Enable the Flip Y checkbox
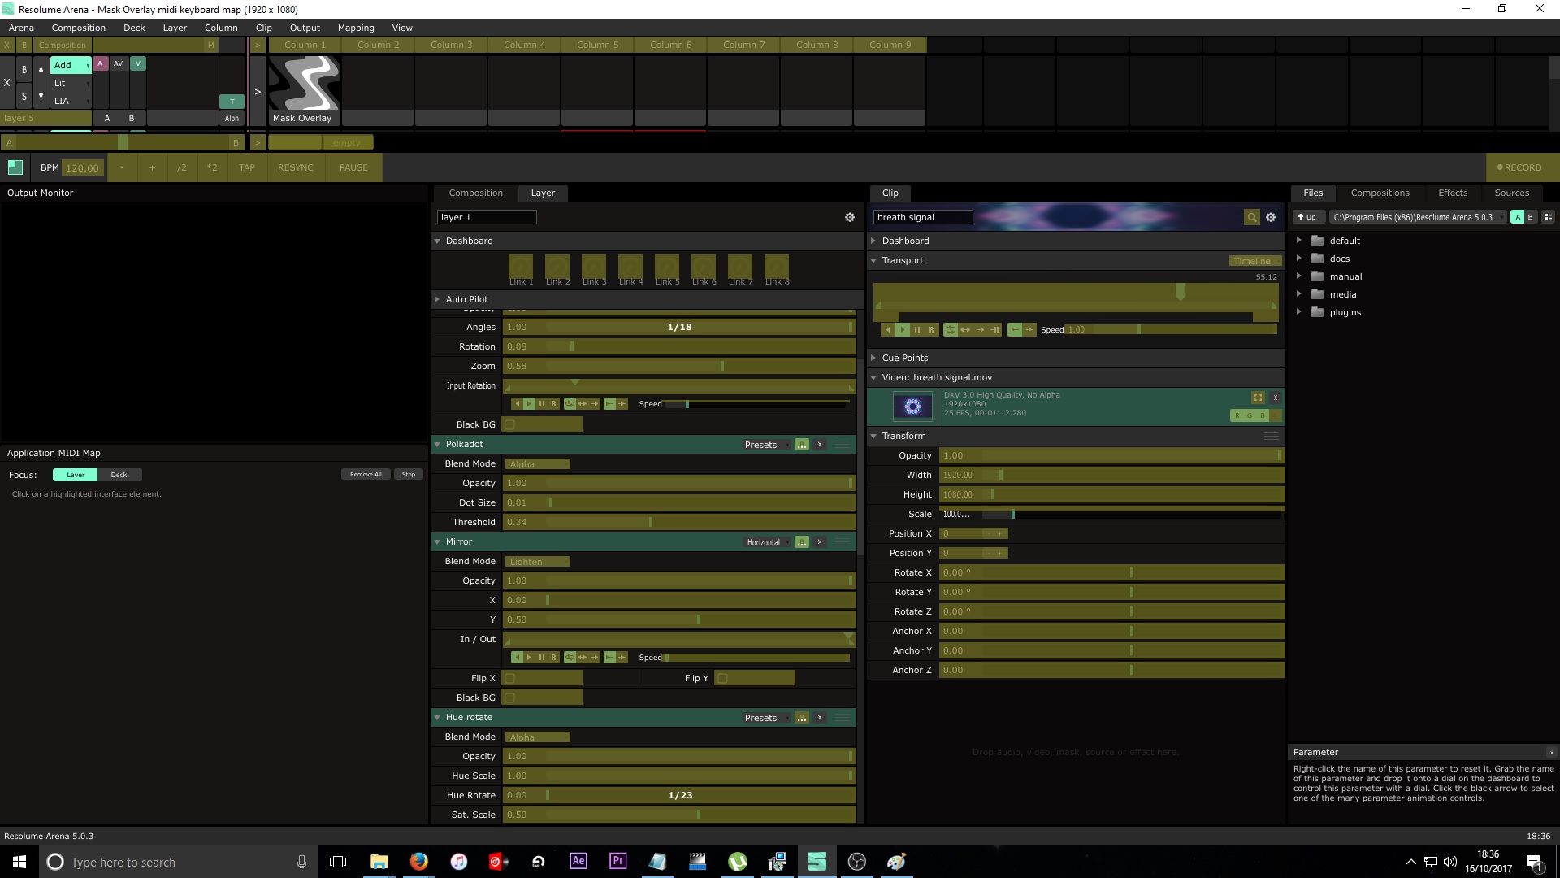1560x878 pixels. pos(722,678)
